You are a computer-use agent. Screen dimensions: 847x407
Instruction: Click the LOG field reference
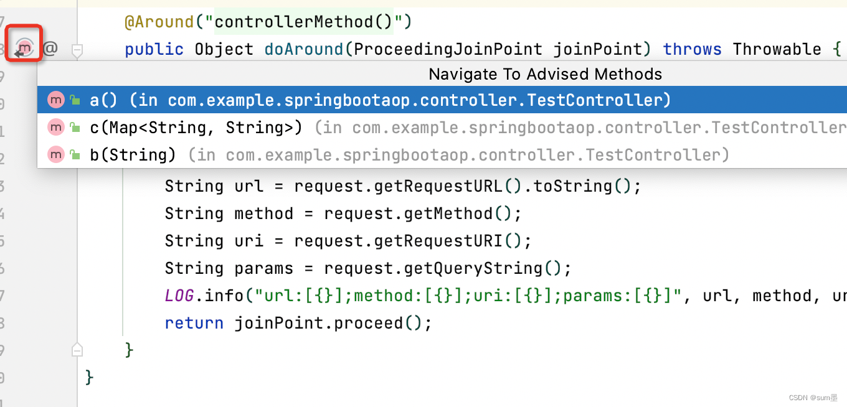coord(179,296)
